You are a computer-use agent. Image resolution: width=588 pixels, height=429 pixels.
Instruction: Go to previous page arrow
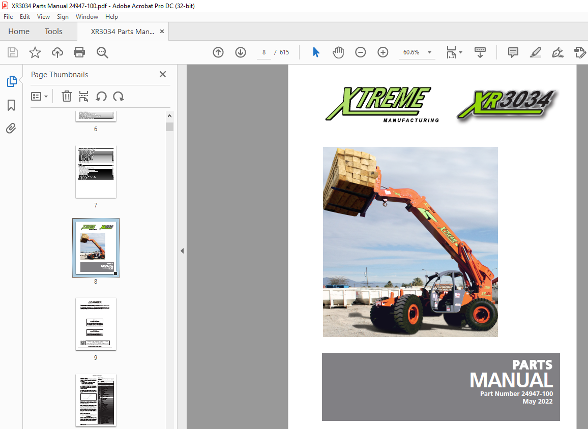(x=218, y=52)
